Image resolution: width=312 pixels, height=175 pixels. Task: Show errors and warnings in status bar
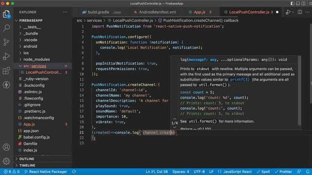(x=12, y=172)
